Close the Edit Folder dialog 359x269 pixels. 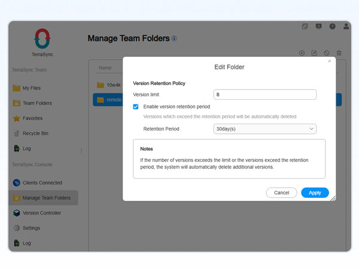point(329,61)
